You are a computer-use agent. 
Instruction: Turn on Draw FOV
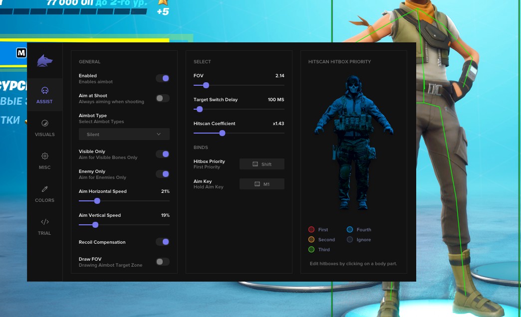click(162, 261)
